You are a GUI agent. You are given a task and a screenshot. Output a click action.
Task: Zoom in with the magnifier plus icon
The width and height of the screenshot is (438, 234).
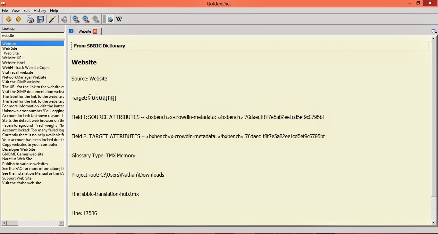pos(76,19)
